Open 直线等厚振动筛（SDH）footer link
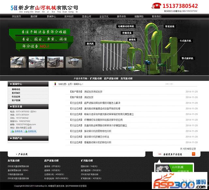 [x=18, y=170]
